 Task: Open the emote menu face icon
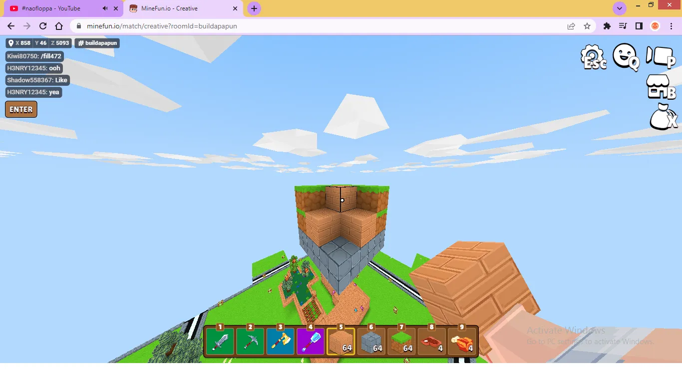coord(626,57)
